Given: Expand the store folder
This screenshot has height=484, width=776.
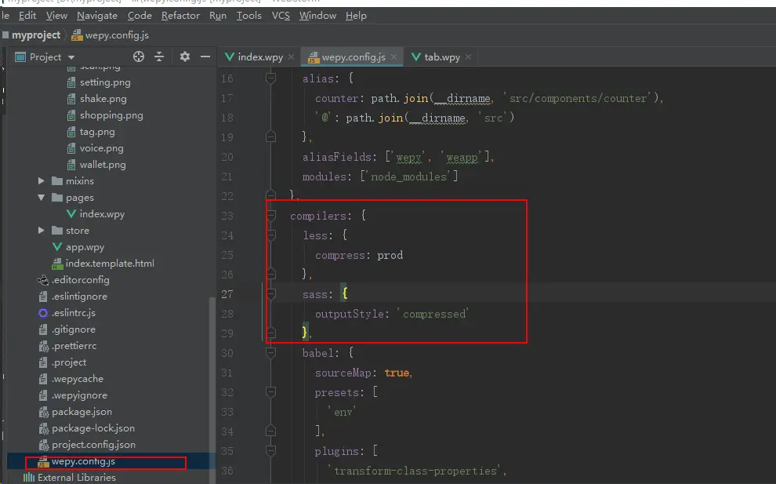Looking at the screenshot, I should pyautogui.click(x=41, y=231).
